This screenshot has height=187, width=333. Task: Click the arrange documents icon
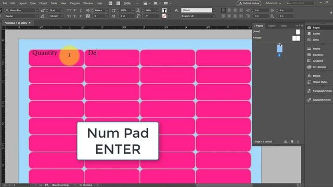click(166, 3)
